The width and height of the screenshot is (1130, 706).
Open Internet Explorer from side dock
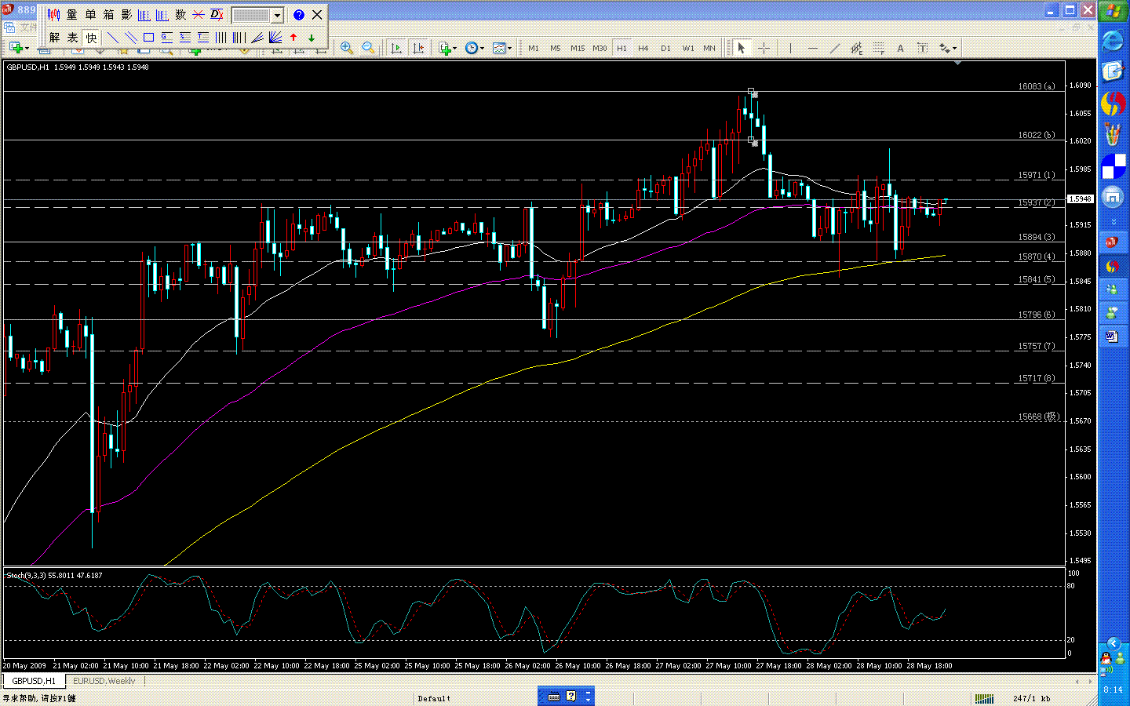(1112, 42)
